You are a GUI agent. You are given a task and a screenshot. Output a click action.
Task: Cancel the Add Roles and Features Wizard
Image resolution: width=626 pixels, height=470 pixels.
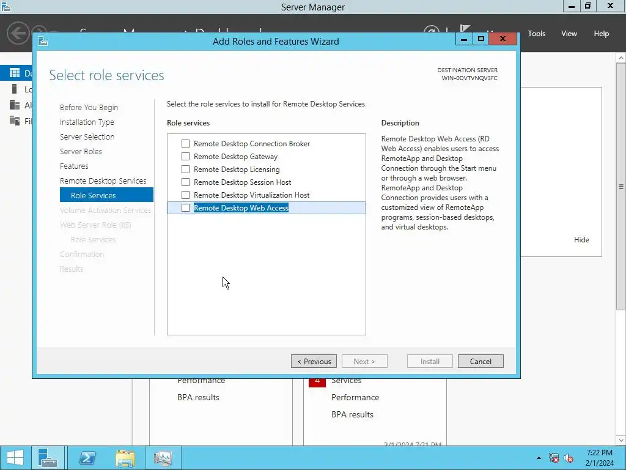(x=481, y=361)
